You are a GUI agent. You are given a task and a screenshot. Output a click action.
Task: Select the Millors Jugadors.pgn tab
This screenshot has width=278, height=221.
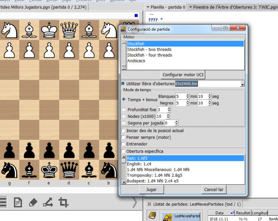pos(44,7)
